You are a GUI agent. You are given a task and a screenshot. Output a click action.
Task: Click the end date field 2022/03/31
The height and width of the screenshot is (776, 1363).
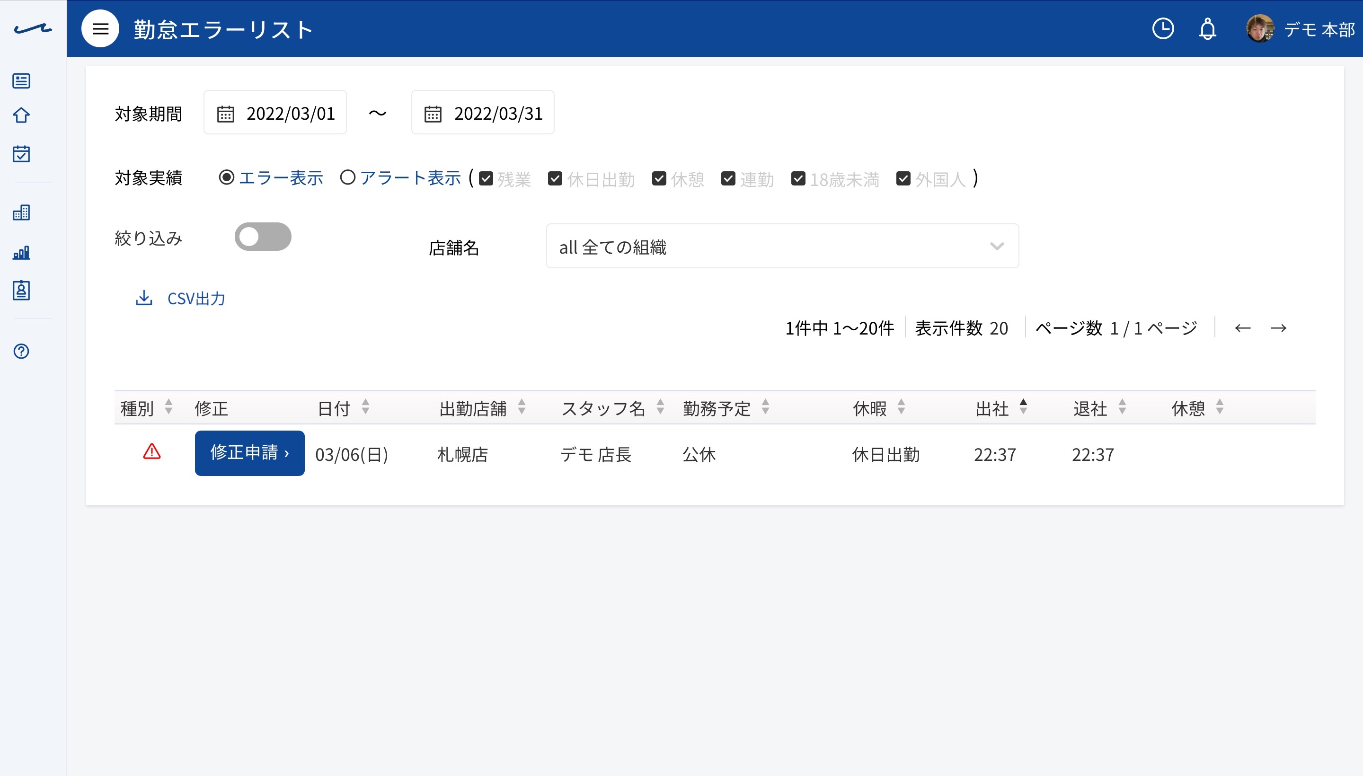(482, 113)
